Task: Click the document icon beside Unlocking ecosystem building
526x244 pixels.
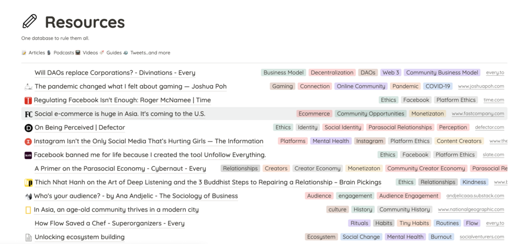Action: point(29,238)
